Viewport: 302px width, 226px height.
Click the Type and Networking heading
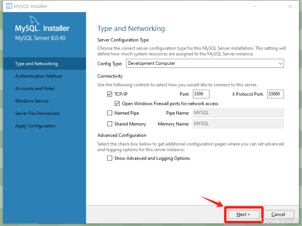pyautogui.click(x=131, y=29)
